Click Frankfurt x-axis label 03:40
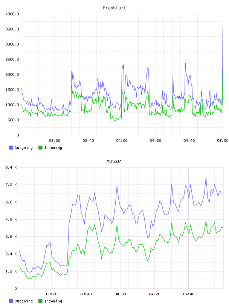This screenshot has width=229, height=307. coord(88,141)
